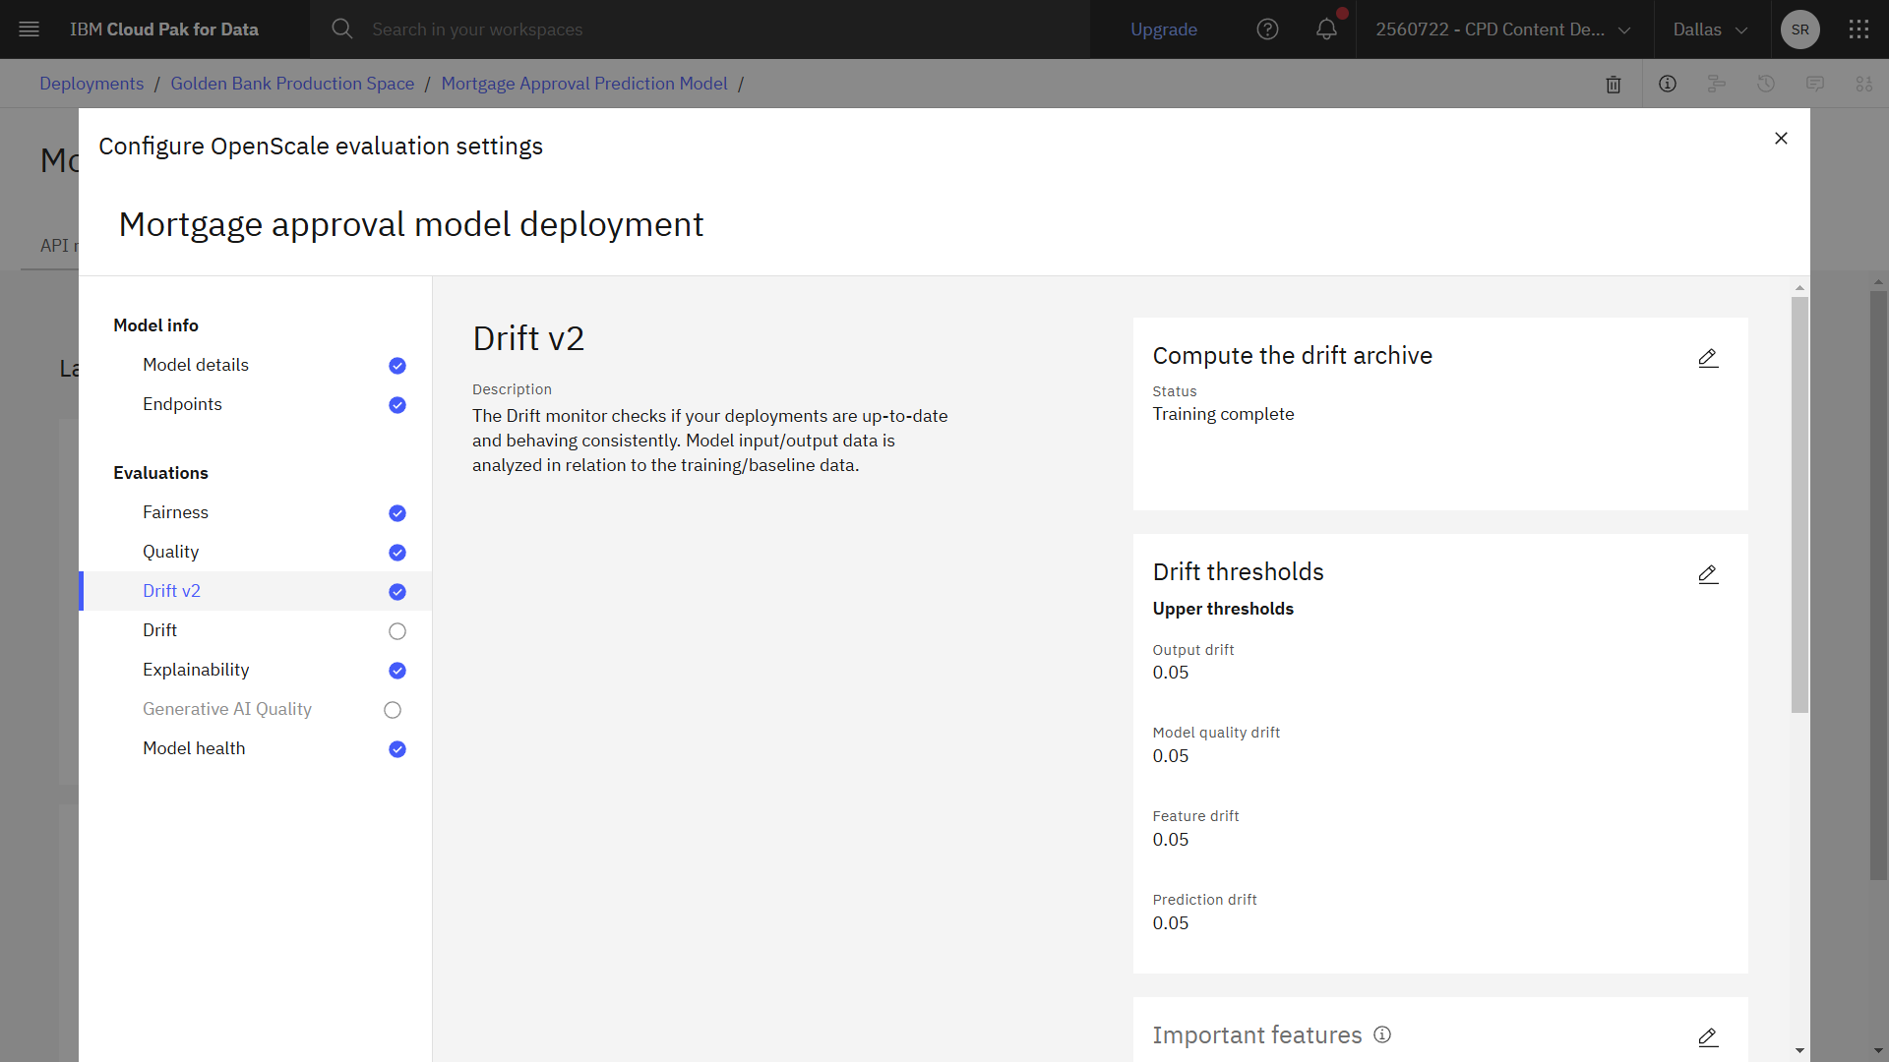
Task: Open the history clock icon
Action: click(1766, 84)
